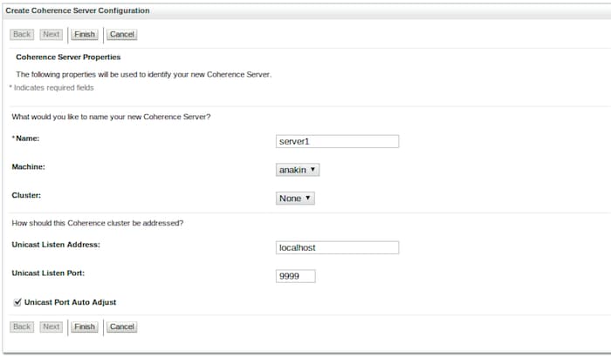This screenshot has width=611, height=357.
Task: Click the Cluster field label
Action: (x=26, y=195)
